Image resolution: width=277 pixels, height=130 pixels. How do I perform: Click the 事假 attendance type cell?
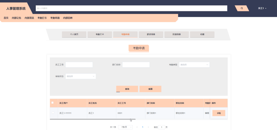click(x=207, y=113)
